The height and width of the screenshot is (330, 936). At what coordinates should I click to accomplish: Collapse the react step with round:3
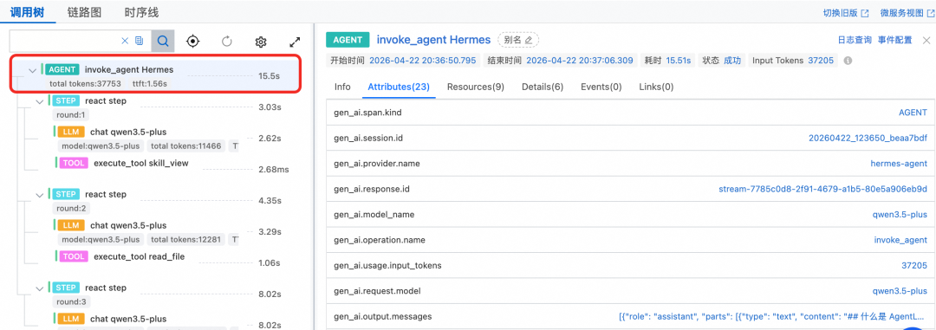point(39,288)
